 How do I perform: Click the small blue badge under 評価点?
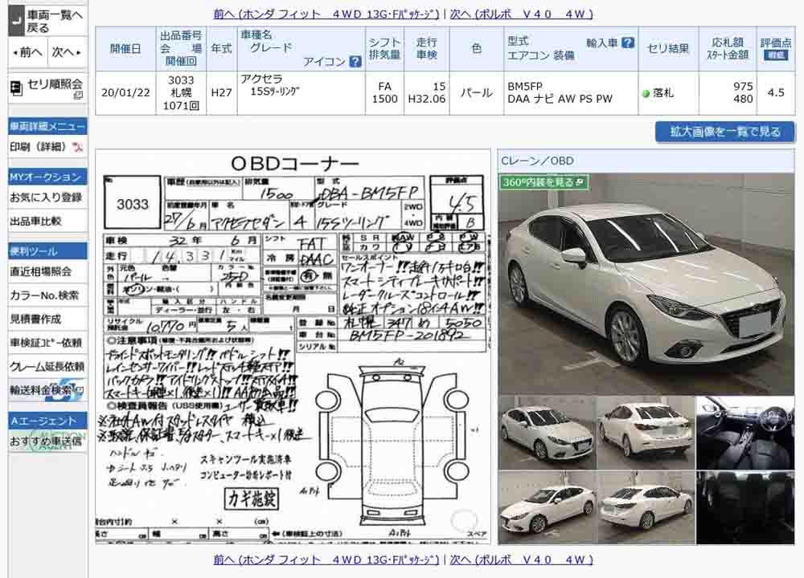tap(776, 55)
